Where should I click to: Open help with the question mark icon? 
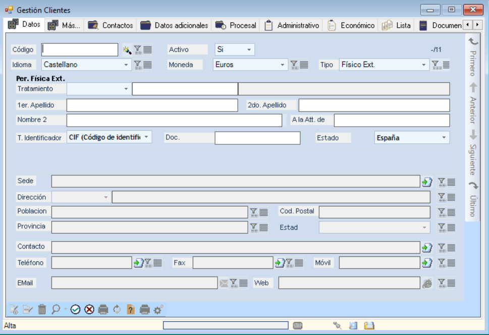coord(130,309)
